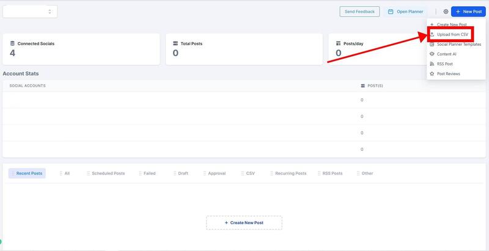Show the Failed posts tab

pos(147,173)
